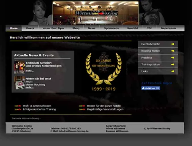The height and width of the screenshot is (146, 192).
Task: Open Preisliste sidebar link
Action: [x=158, y=58]
